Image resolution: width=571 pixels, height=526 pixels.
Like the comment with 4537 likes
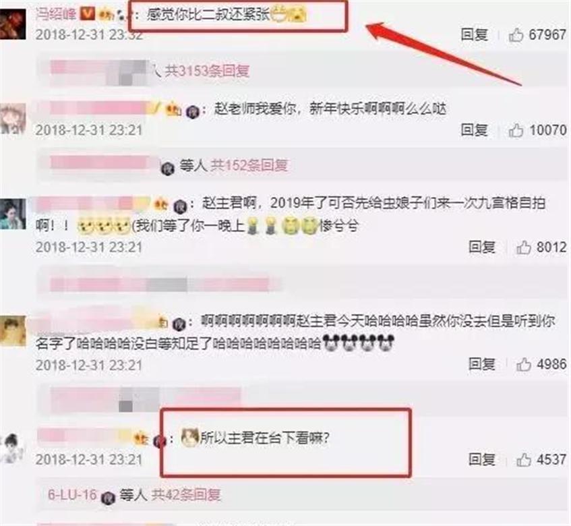point(523,459)
